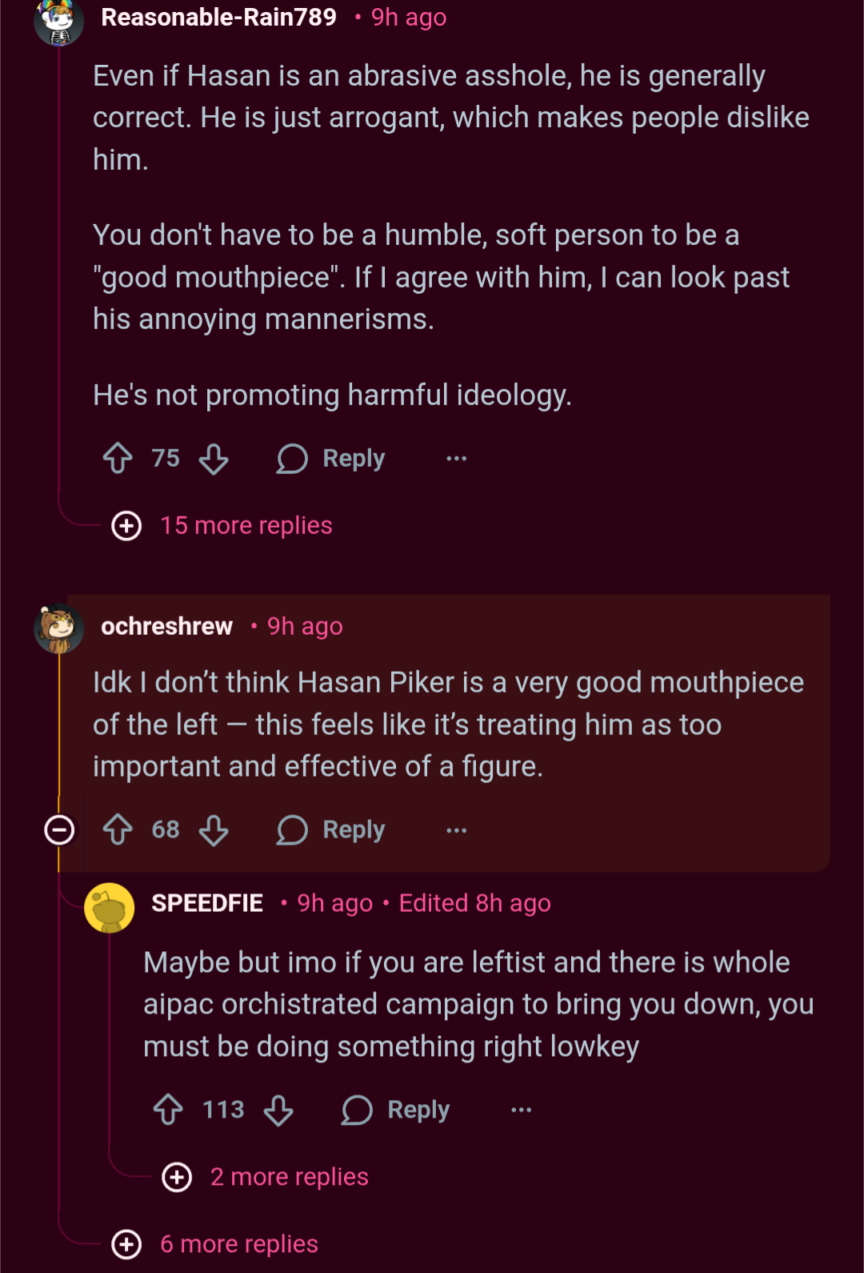This screenshot has height=1273, width=864.
Task: Upvote SPEEDFIE's comment
Action: (168, 1110)
